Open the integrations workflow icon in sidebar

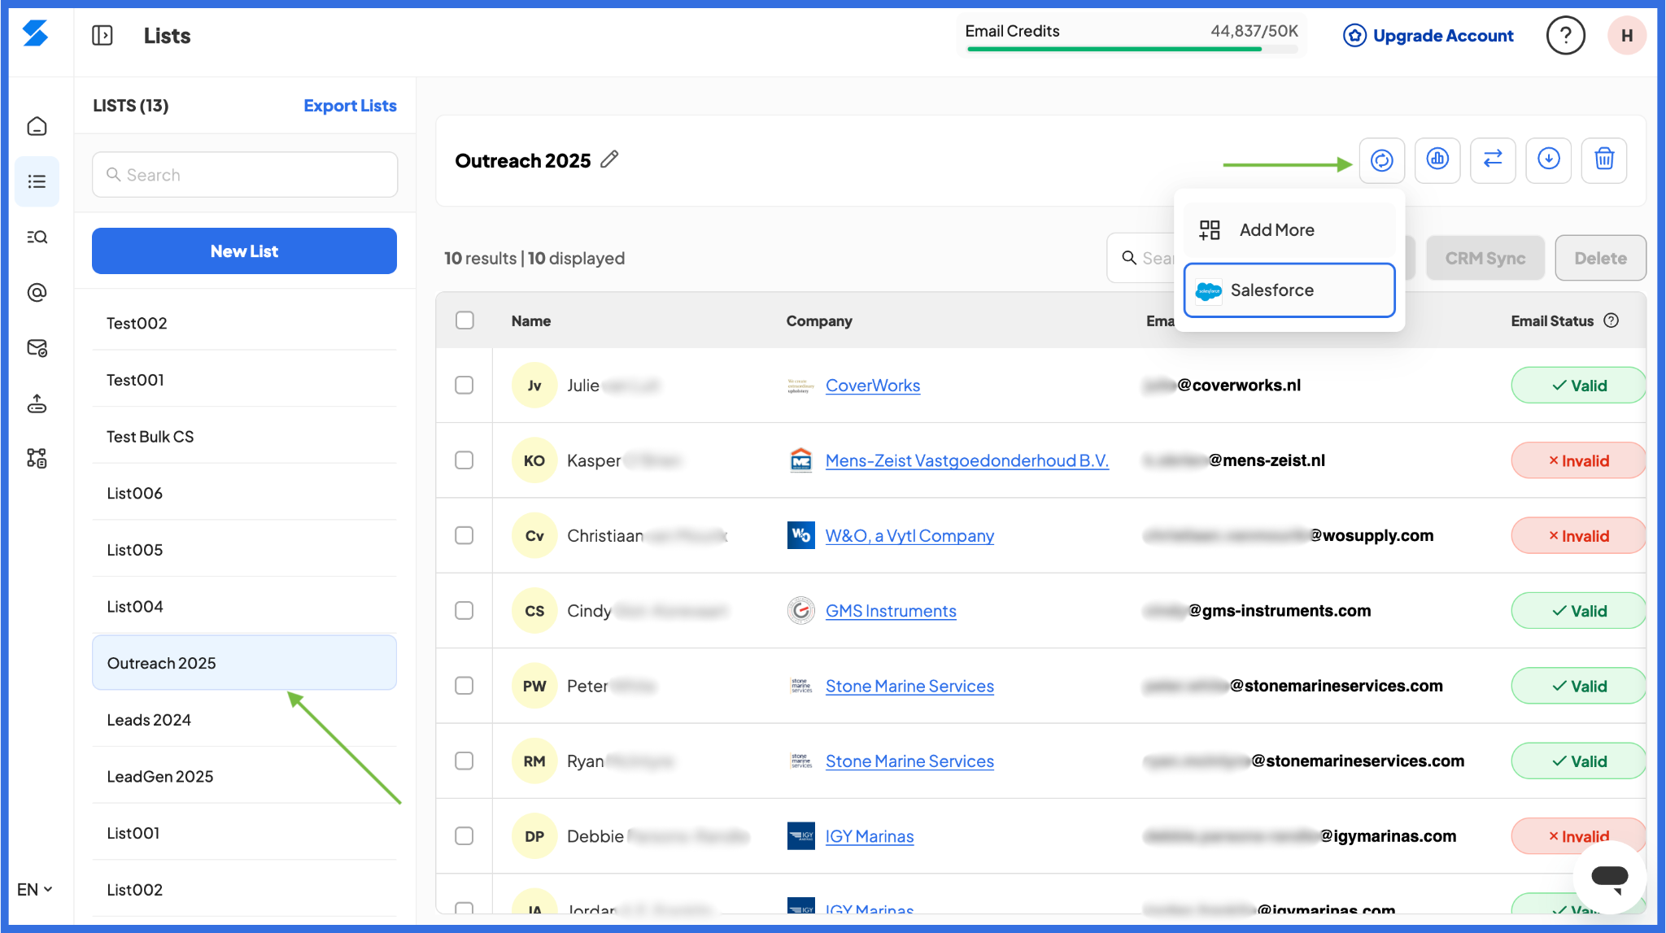[x=37, y=458]
